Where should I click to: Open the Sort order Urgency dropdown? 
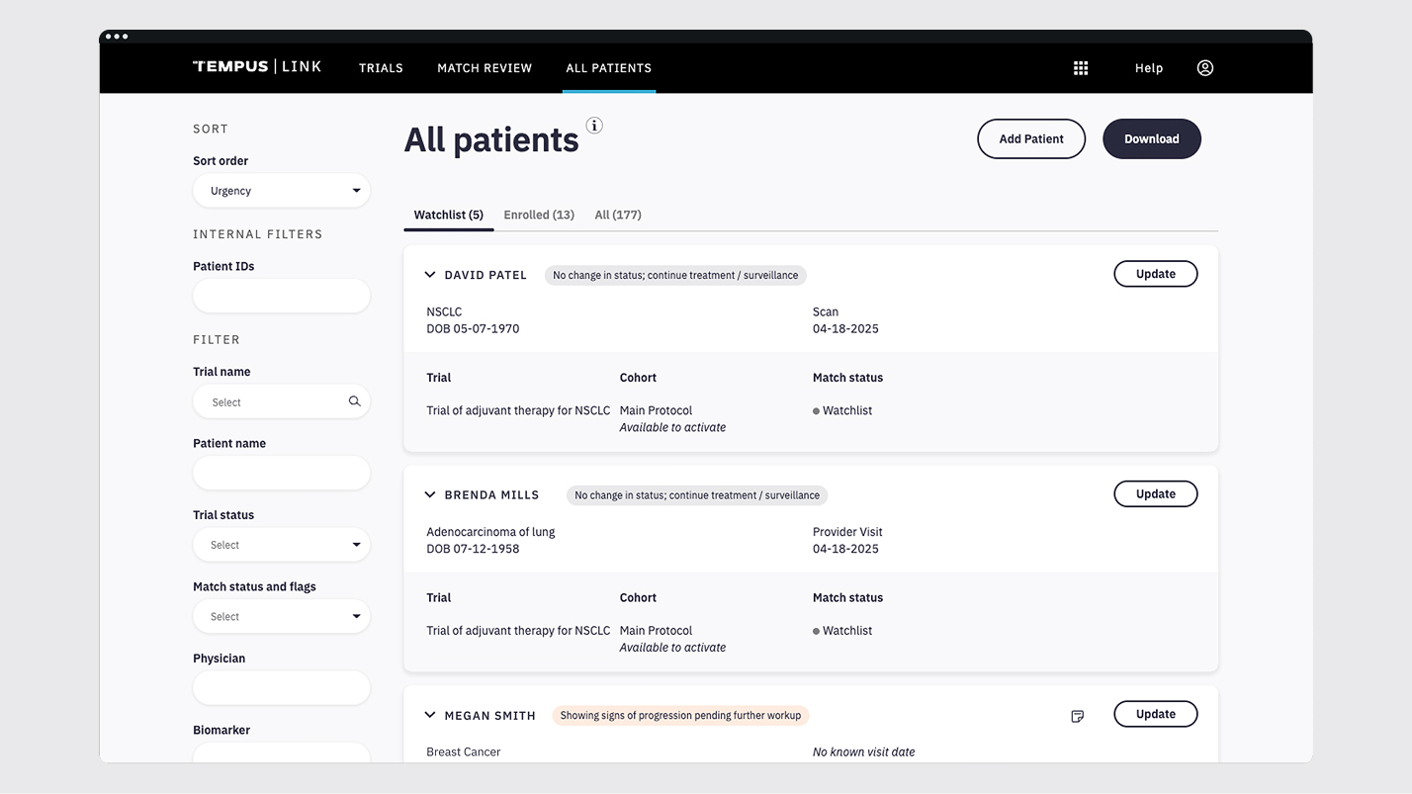pyautogui.click(x=282, y=191)
